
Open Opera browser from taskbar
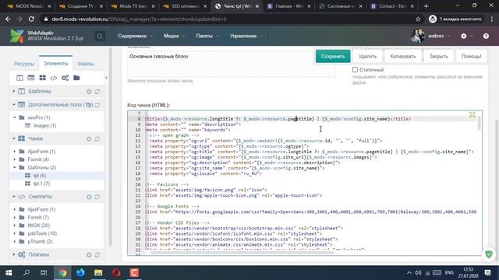point(116,273)
